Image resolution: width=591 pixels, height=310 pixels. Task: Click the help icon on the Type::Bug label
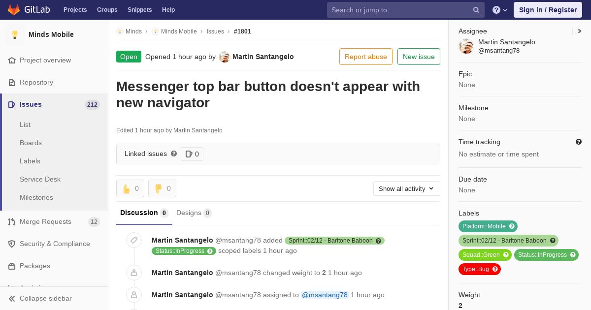[x=495, y=269]
